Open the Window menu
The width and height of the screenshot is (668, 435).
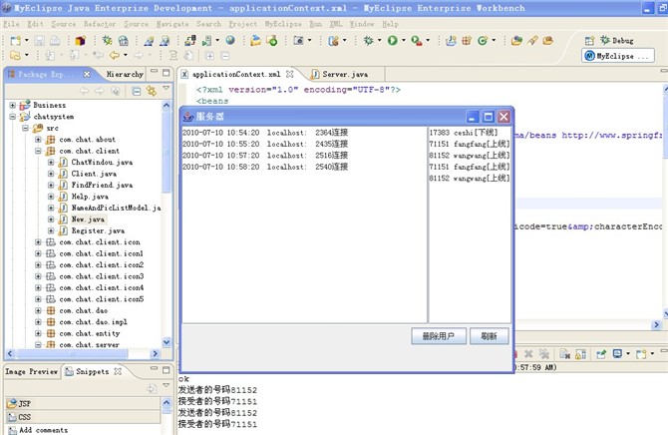(x=362, y=24)
